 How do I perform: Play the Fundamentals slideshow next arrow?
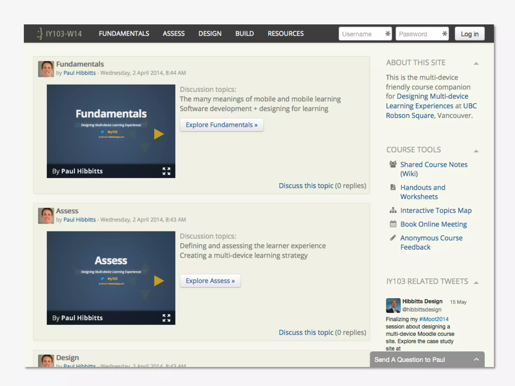click(x=159, y=134)
